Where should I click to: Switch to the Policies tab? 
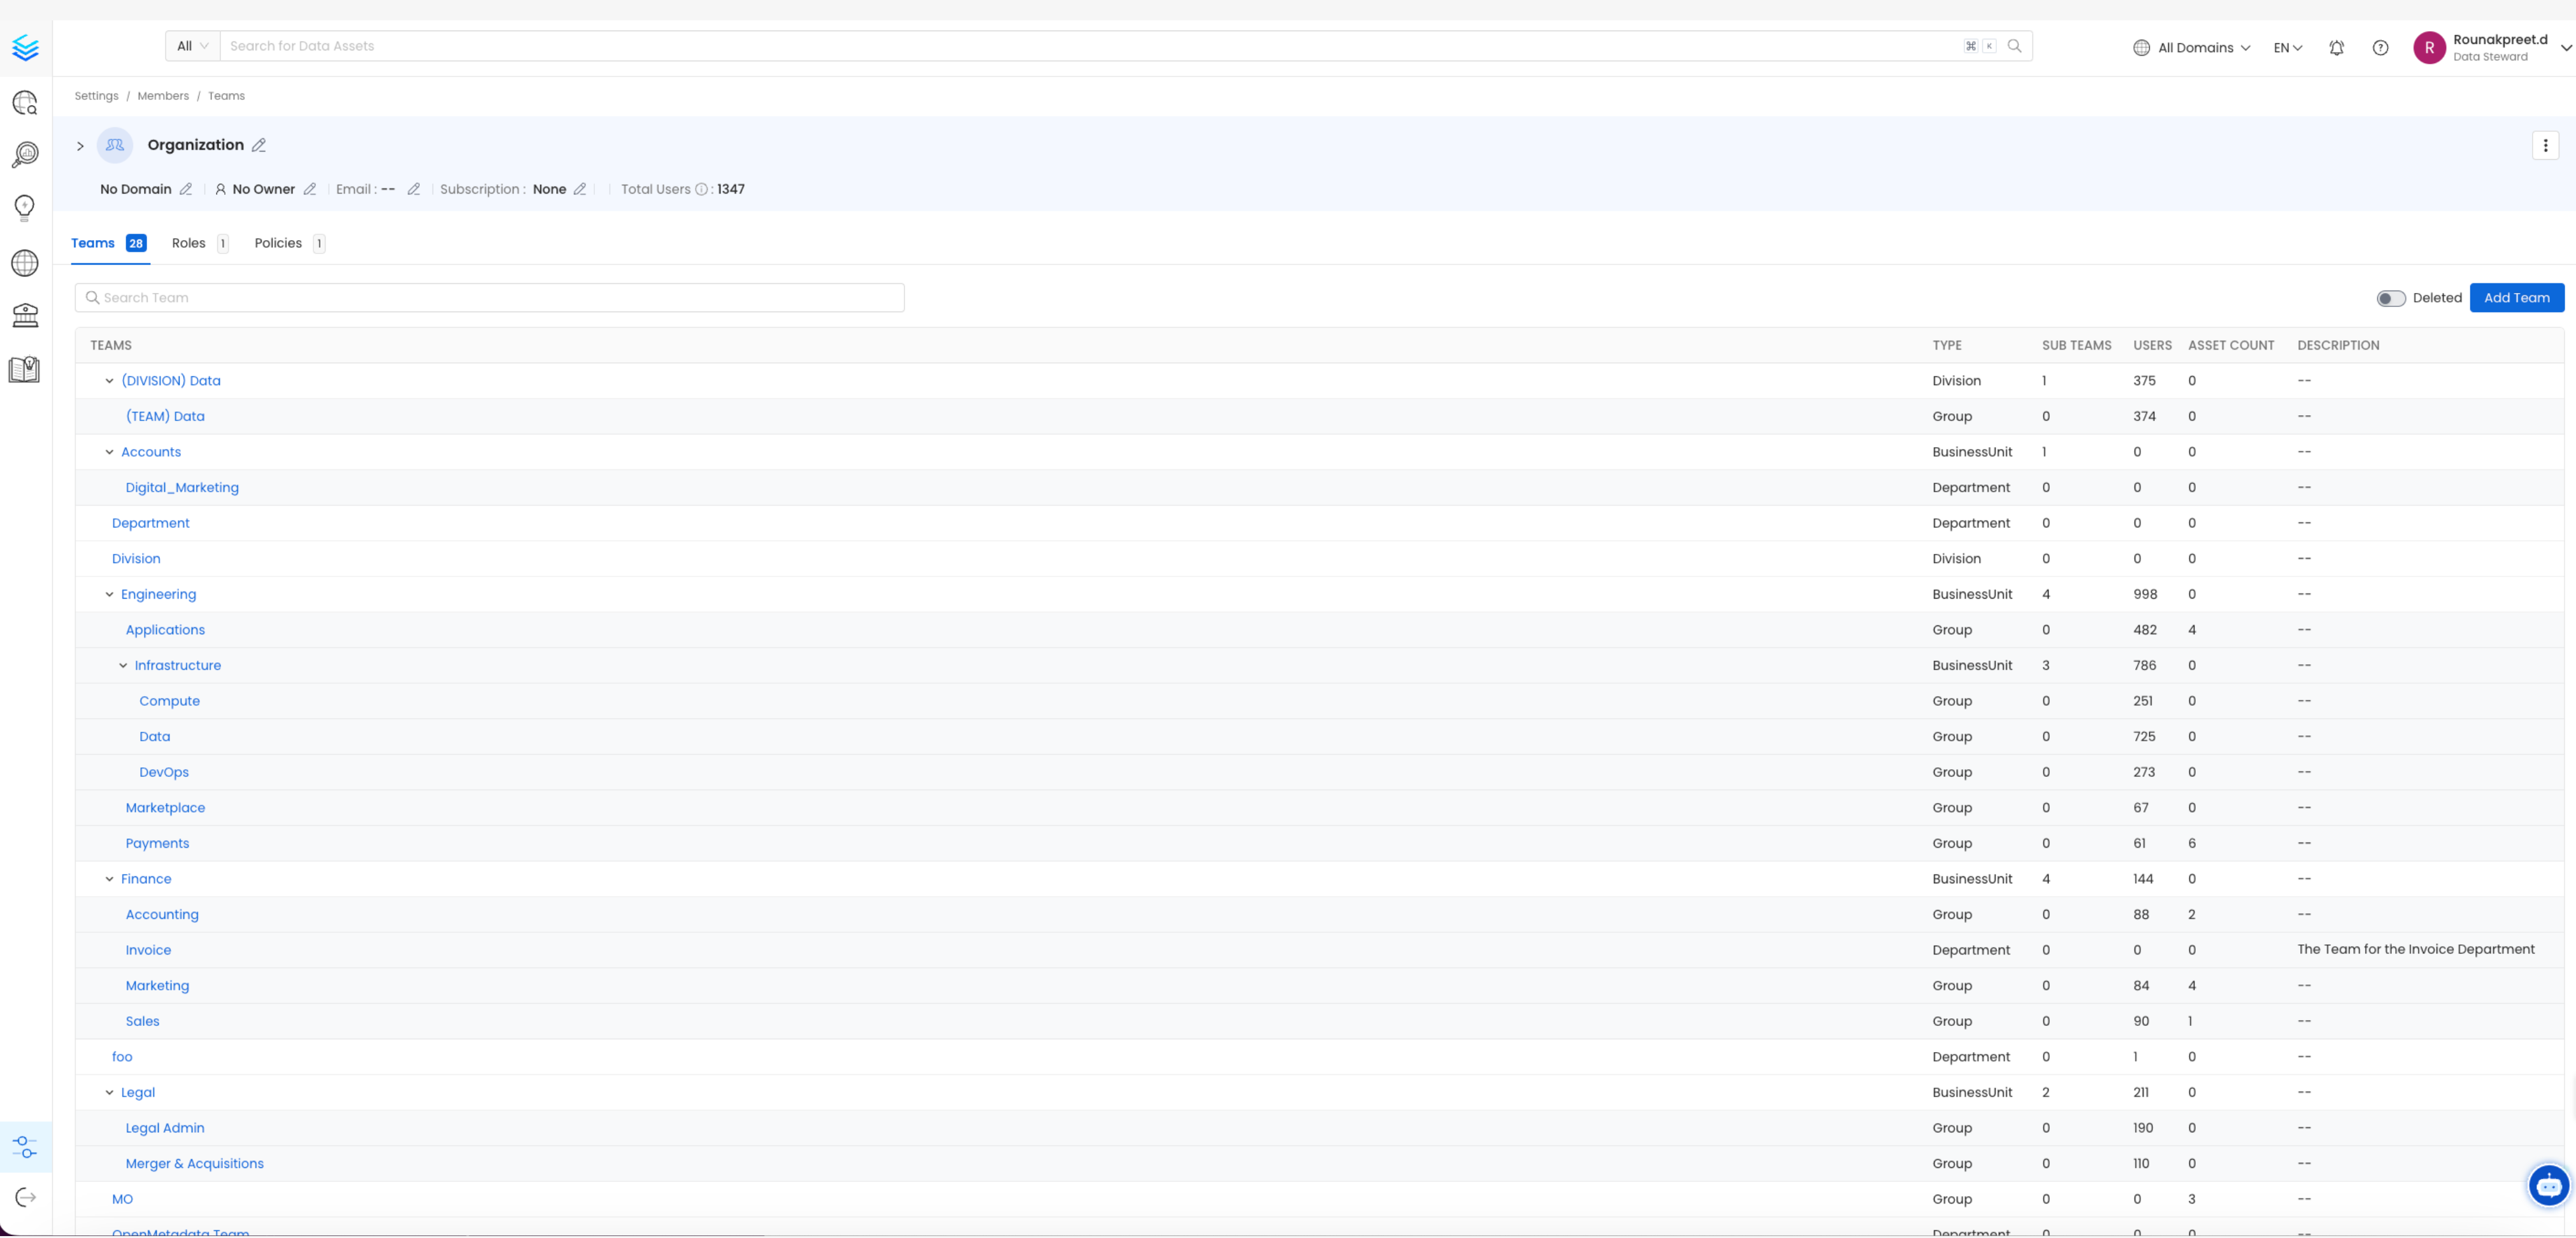coord(278,243)
